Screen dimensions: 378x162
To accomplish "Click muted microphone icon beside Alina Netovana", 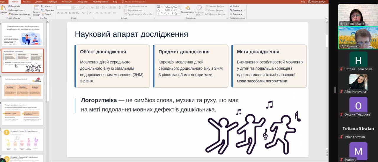I will (x=341, y=92).
